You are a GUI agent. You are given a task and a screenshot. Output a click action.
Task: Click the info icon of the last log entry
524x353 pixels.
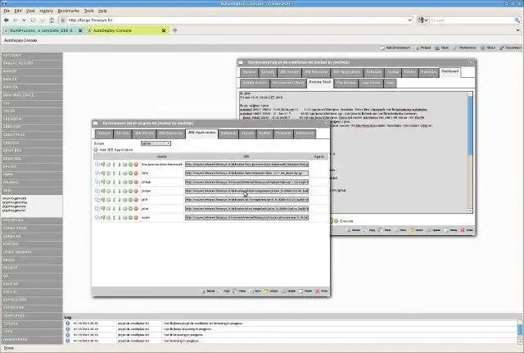click(68, 341)
